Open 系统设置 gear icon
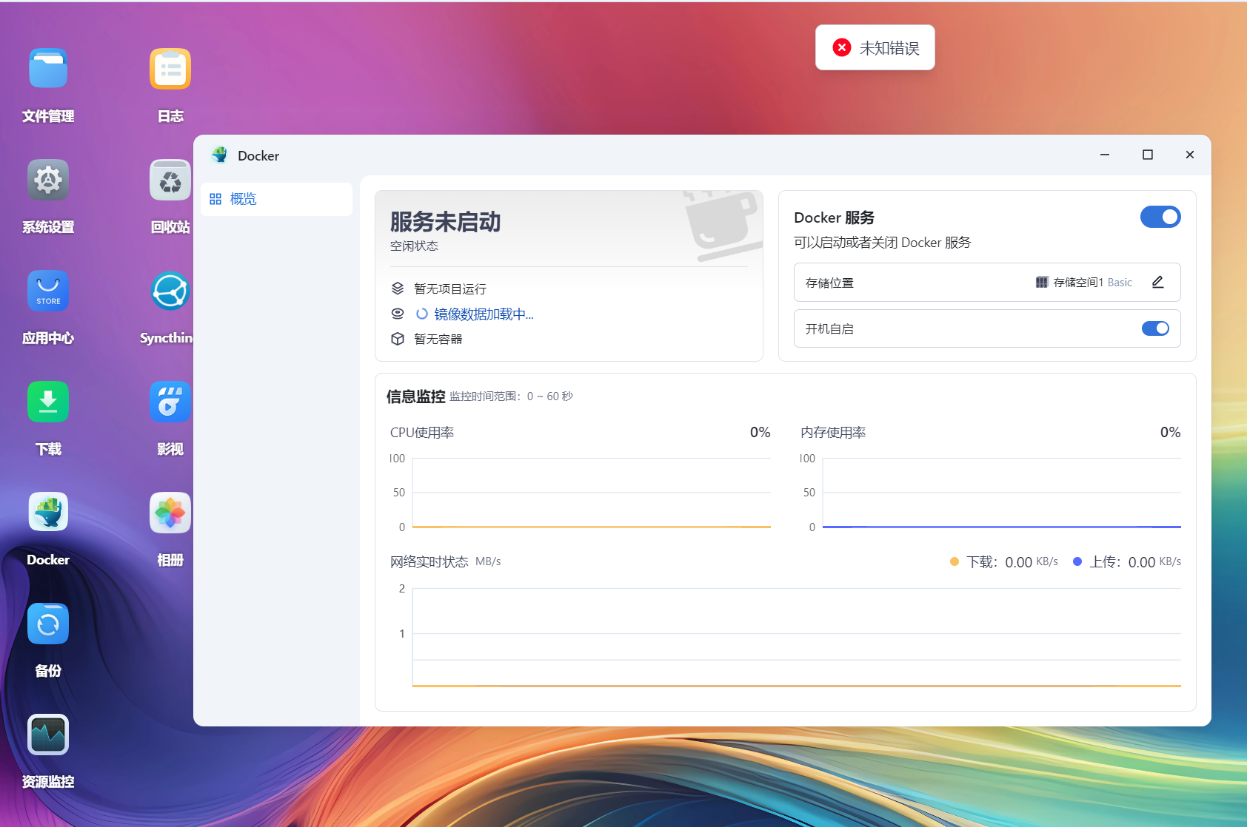 pos(48,180)
